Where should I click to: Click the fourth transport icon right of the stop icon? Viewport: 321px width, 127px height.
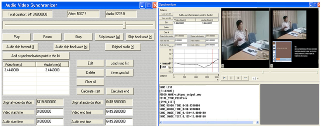pos(245,78)
